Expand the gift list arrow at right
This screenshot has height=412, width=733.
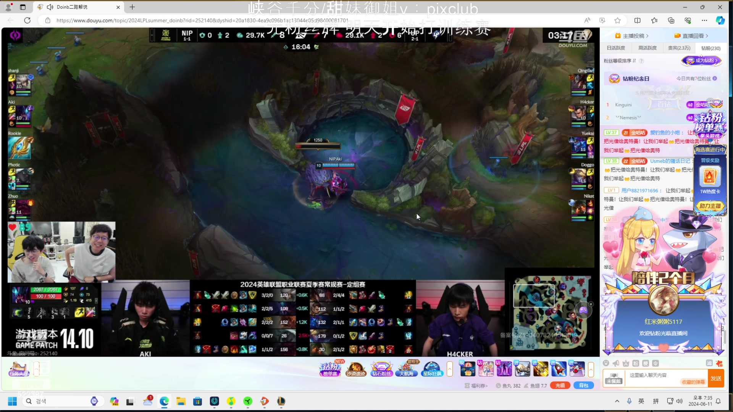point(591,369)
